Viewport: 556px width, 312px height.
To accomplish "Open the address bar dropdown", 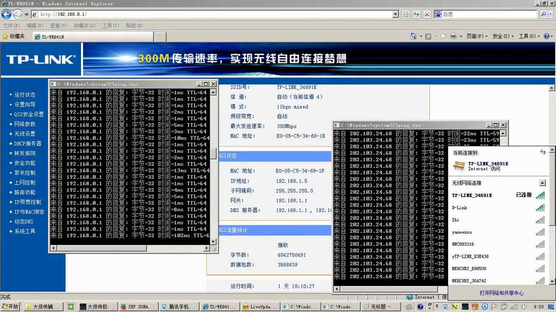I will (x=395, y=15).
